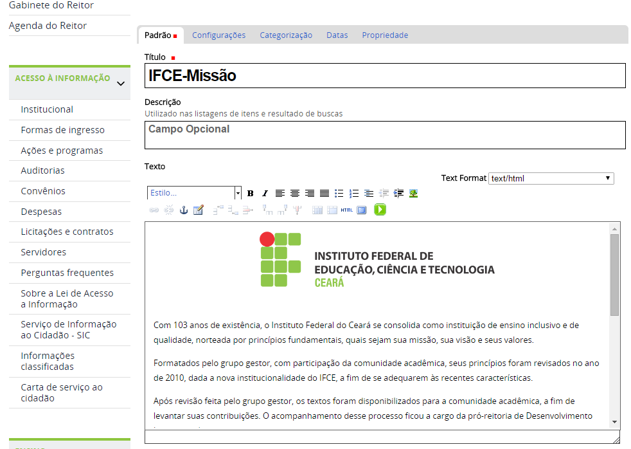Click the insert link chain icon
The height and width of the screenshot is (449, 631).
click(154, 210)
